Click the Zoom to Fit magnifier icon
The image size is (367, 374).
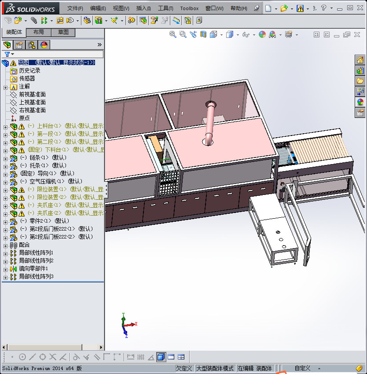(173, 35)
